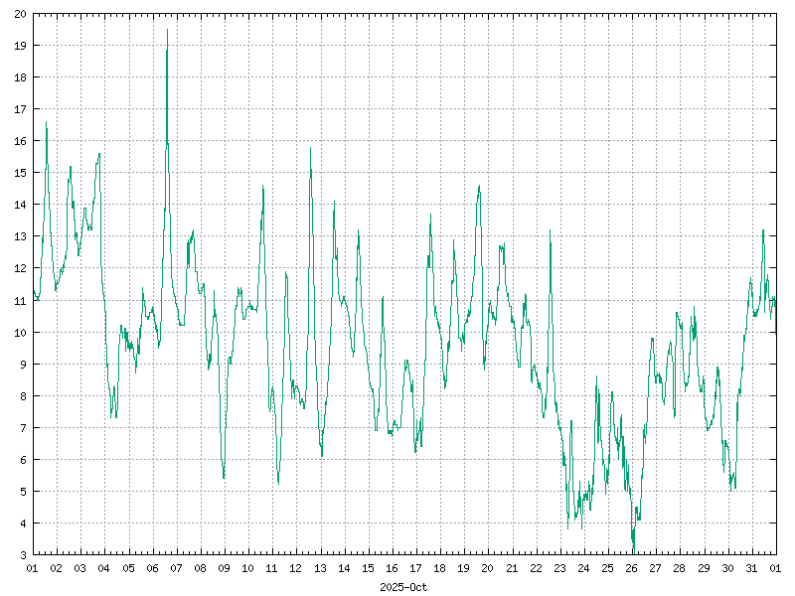Click the y-axis label 3 at bottom
Image resolution: width=795 pixels, height=596 pixels.
(25, 553)
